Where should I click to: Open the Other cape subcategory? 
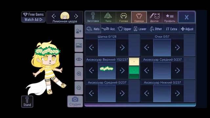pos(156,29)
